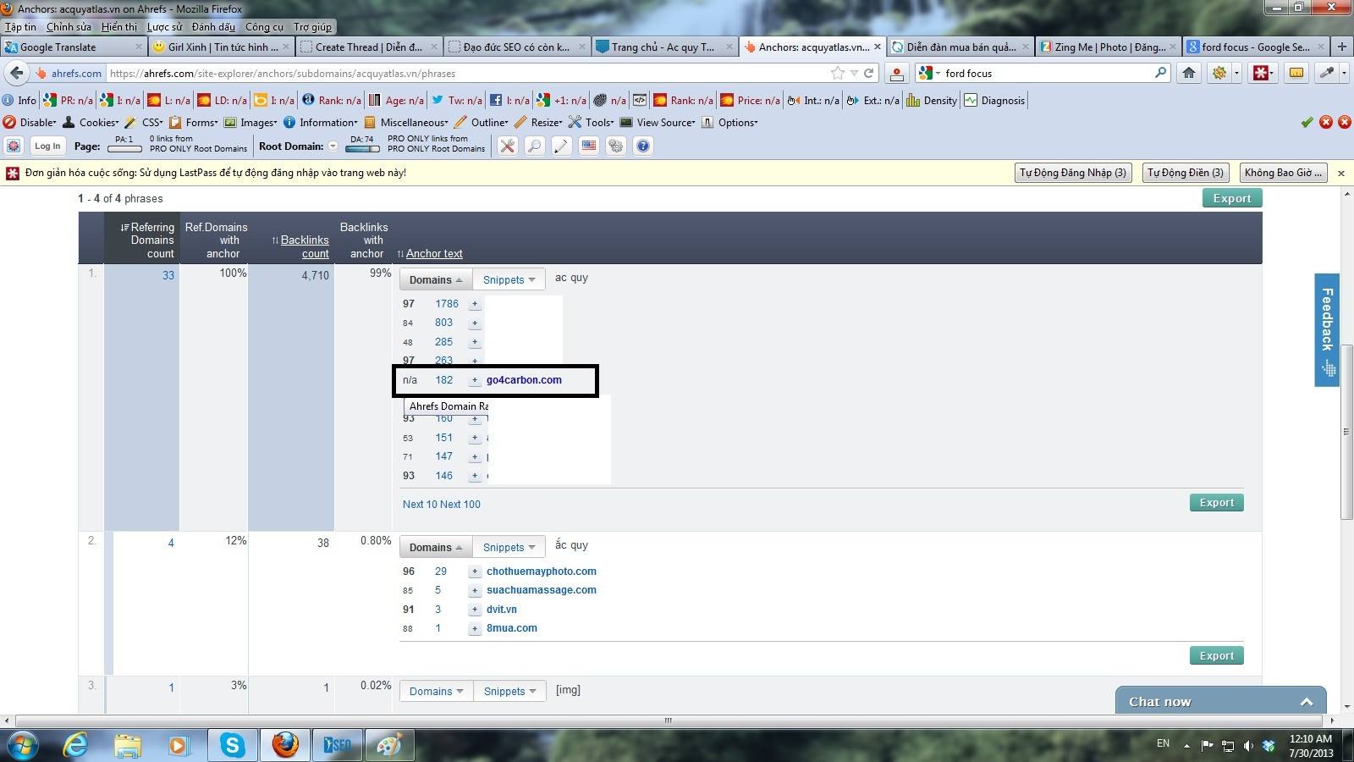Switch to the Zing Me Photo tab
This screenshot has width=1354, height=762.
[1108, 47]
